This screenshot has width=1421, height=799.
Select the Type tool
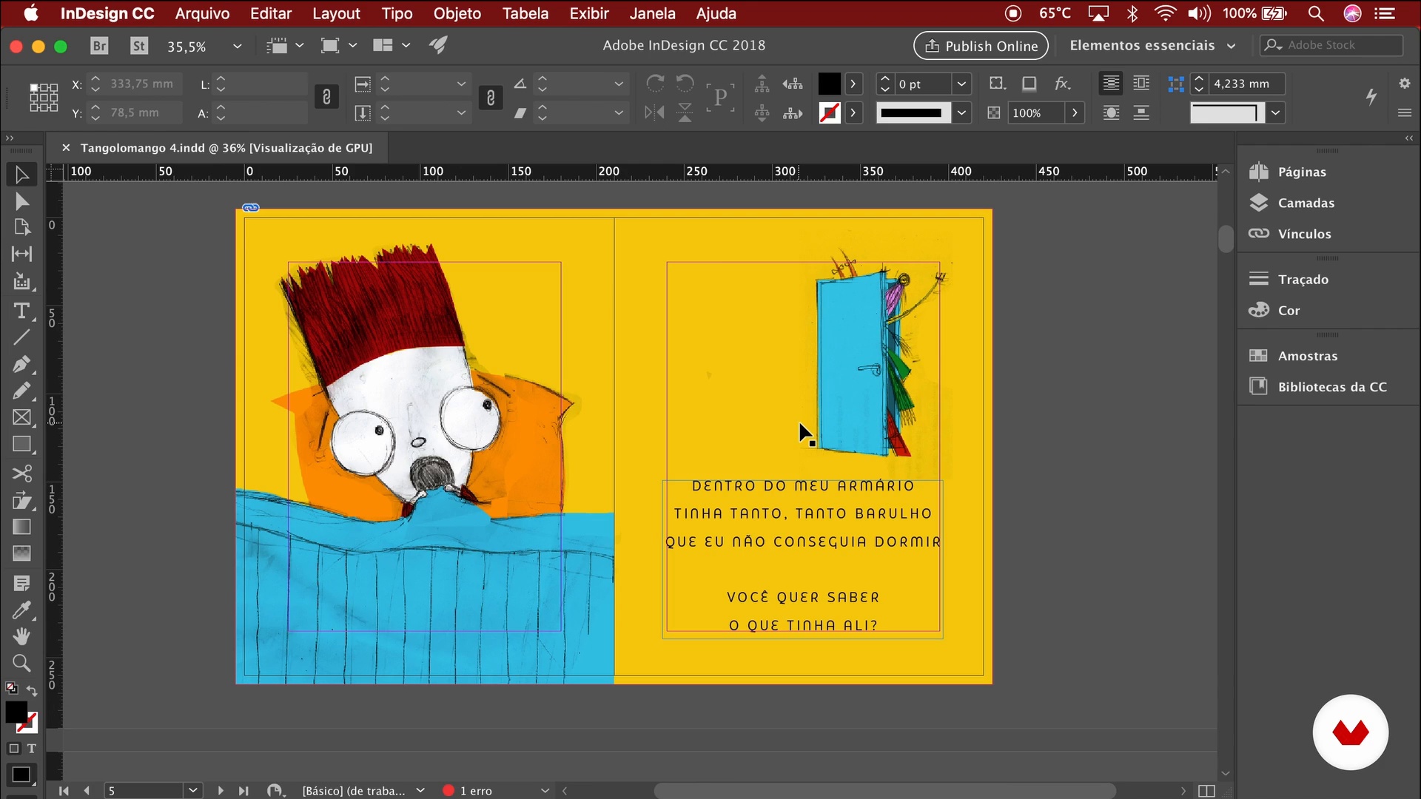(21, 311)
